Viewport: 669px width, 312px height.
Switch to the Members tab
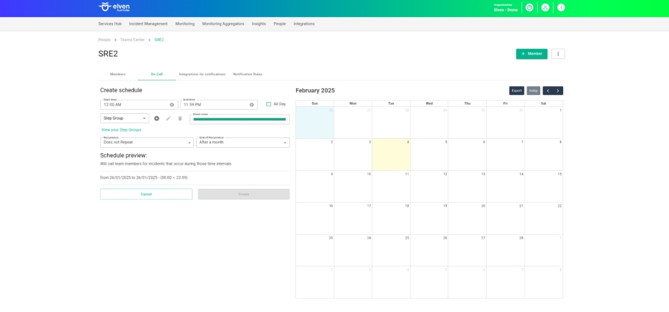click(x=118, y=75)
